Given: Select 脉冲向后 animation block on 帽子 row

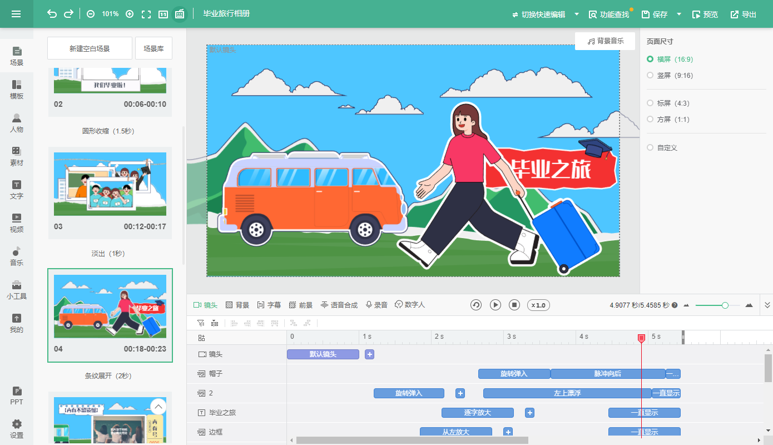Looking at the screenshot, I should [x=608, y=374].
